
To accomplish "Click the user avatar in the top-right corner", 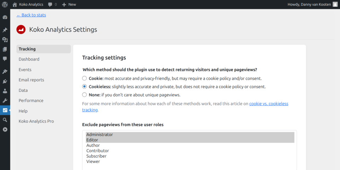I will (335, 5).
